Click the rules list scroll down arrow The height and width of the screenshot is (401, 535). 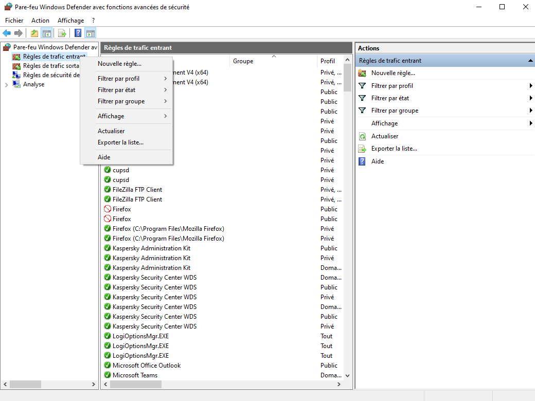click(347, 376)
